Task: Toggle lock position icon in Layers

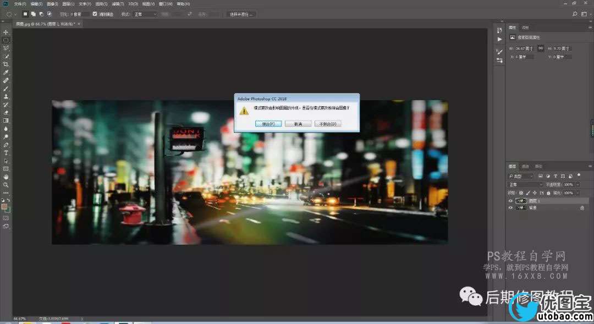Action: (x=535, y=193)
